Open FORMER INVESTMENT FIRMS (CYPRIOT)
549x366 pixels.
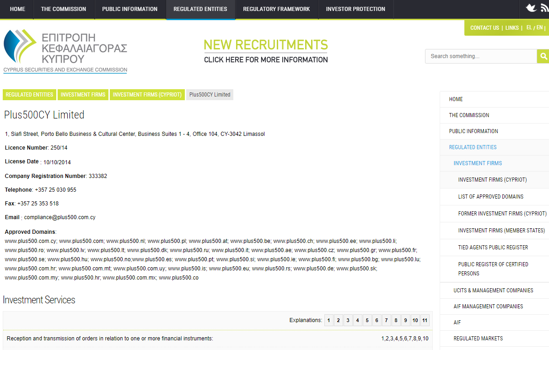pyautogui.click(x=495, y=214)
